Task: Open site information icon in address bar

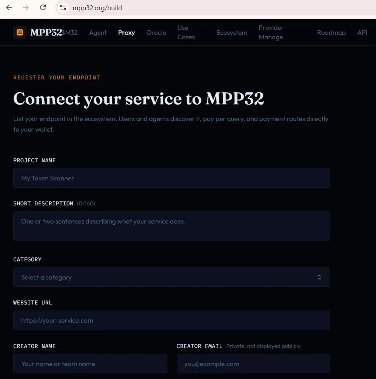Action: pyautogui.click(x=63, y=8)
